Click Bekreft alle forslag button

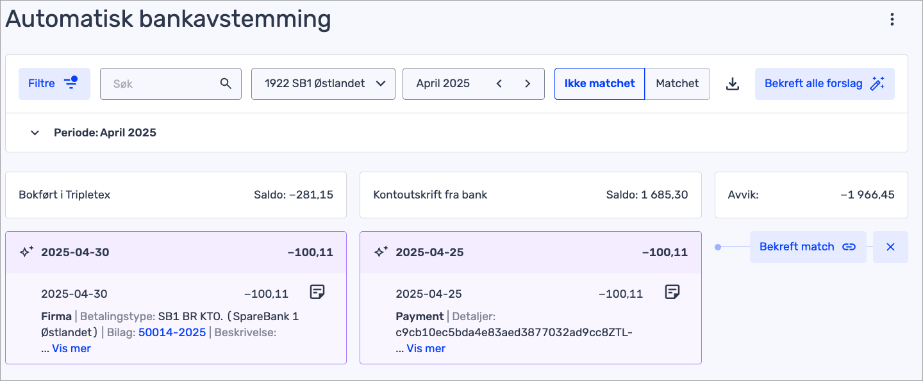pos(824,84)
